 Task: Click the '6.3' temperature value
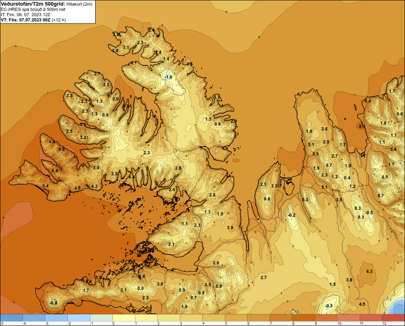click(x=369, y=271)
